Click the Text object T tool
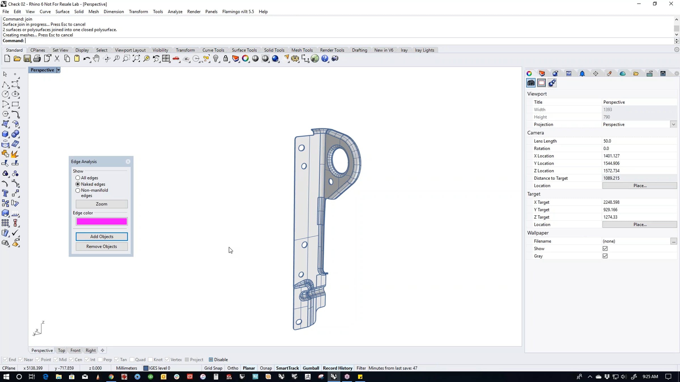The height and width of the screenshot is (382, 680). 5,193
